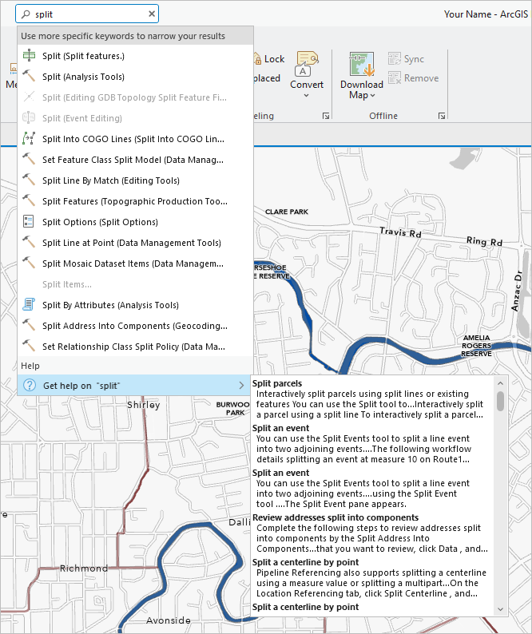Clear the search box with the X icon
This screenshot has width=532, height=634.
point(152,14)
